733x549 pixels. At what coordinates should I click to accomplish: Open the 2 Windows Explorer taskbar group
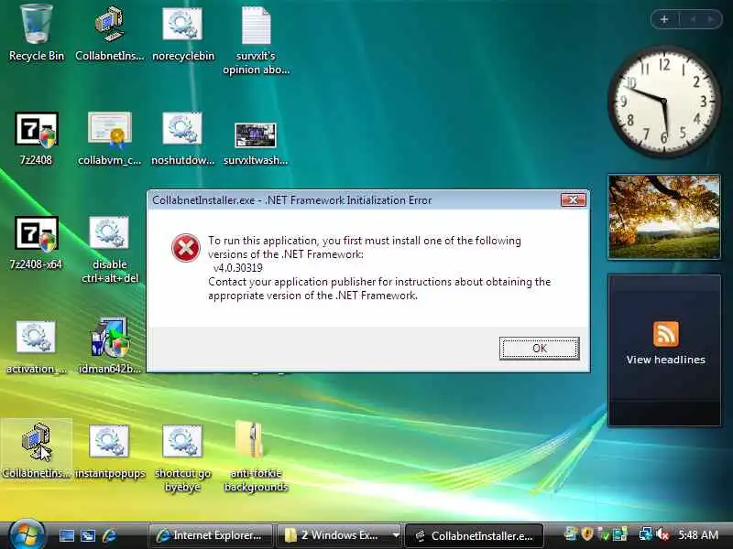click(333, 535)
